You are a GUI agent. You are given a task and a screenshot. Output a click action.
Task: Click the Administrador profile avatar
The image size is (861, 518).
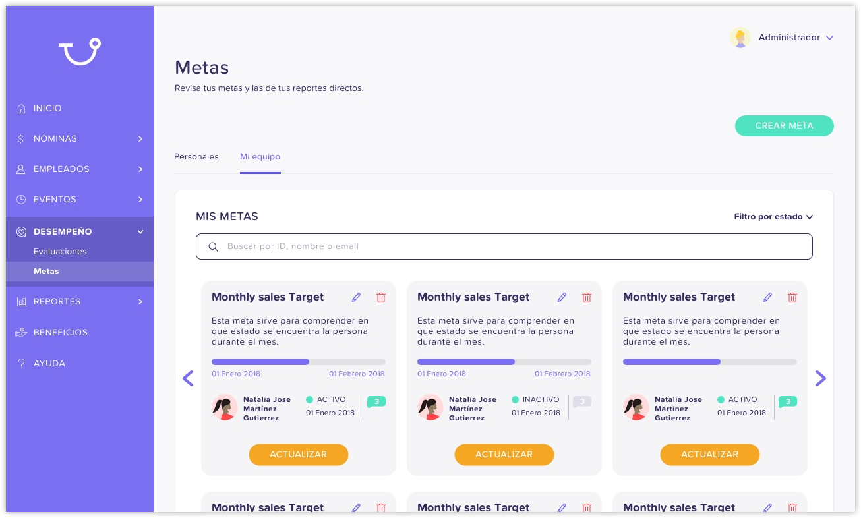pyautogui.click(x=740, y=38)
